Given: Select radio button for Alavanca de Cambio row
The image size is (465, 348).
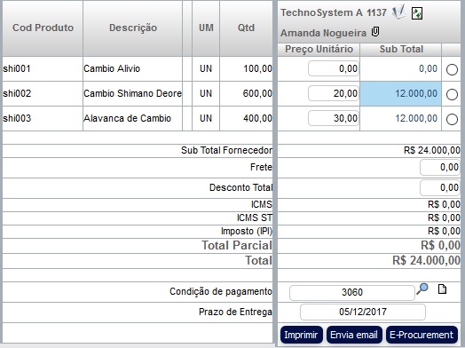Looking at the screenshot, I should click(452, 120).
